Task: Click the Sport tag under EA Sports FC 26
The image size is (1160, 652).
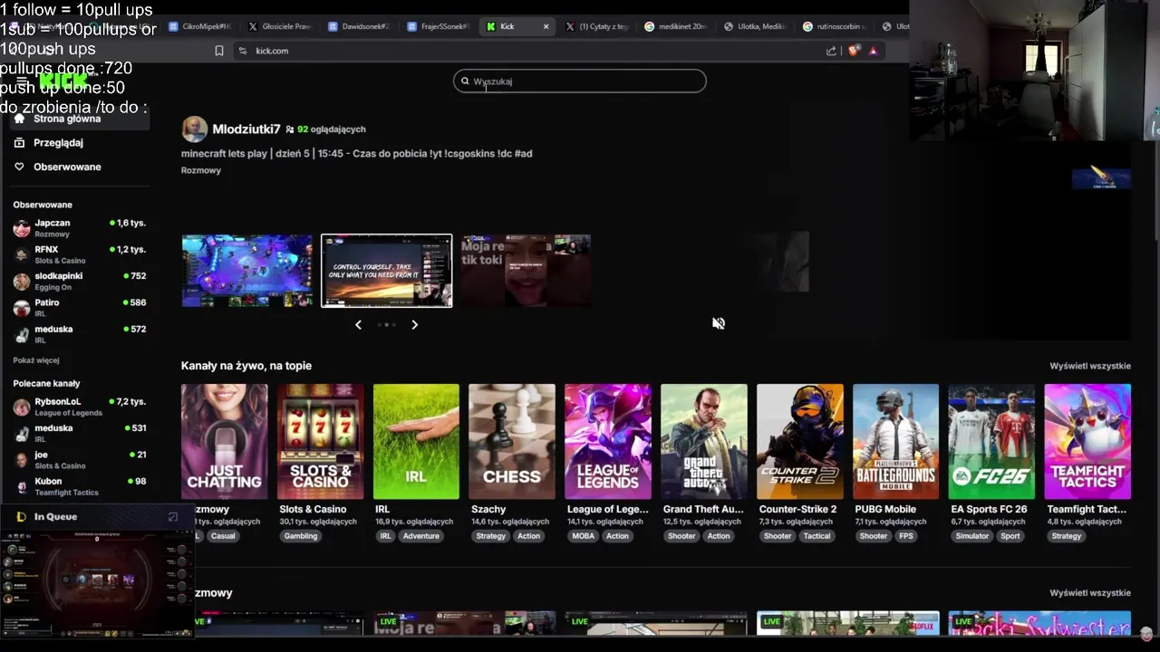Action: [1010, 536]
